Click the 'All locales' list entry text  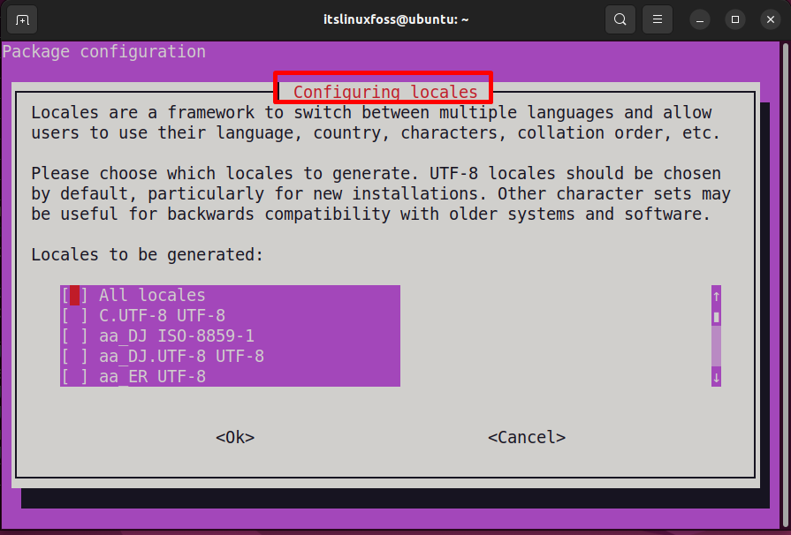pyautogui.click(x=152, y=295)
